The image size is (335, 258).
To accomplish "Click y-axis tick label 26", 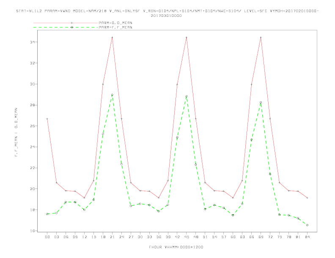I will [x=33, y=126].
